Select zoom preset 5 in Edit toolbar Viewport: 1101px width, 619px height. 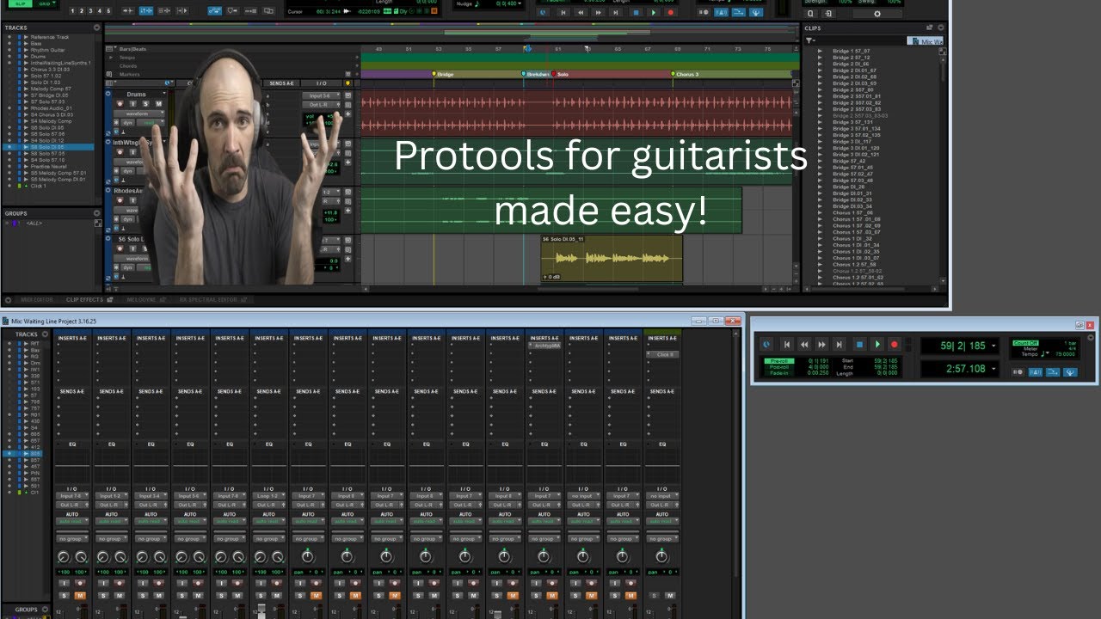point(108,10)
